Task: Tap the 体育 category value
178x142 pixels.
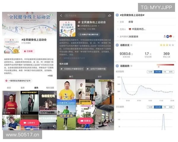Action: tap(131, 22)
